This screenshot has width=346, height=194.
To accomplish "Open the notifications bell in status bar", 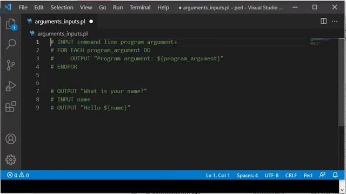I will point(335,175).
